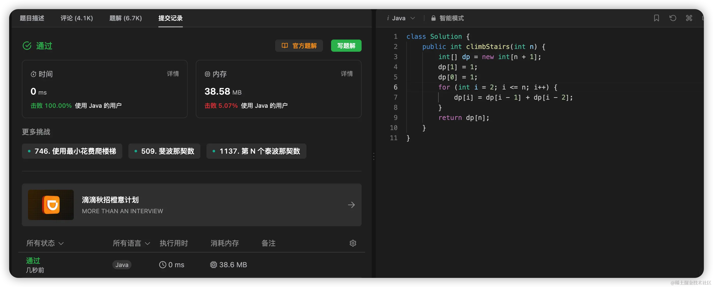Switch to the 题目描述 tab

[32, 18]
